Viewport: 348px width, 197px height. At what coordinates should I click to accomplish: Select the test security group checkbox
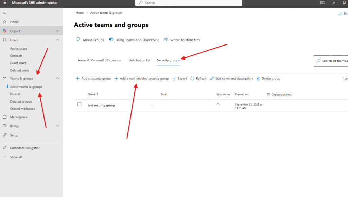(x=80, y=105)
